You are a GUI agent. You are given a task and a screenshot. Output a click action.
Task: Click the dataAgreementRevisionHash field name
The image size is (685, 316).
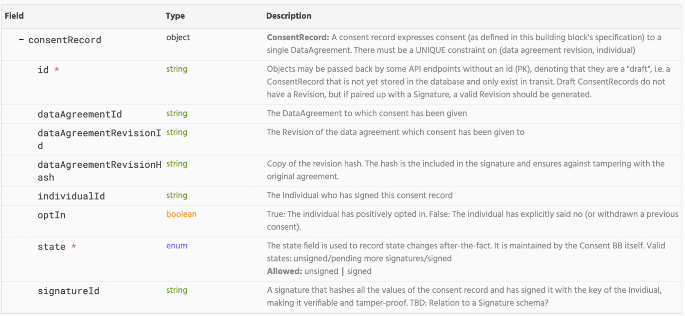tap(99, 165)
